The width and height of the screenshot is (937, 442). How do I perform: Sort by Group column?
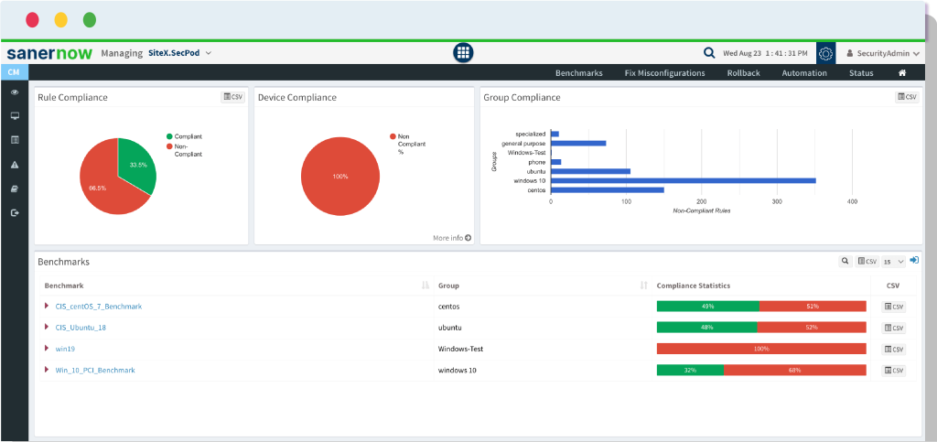(x=643, y=286)
